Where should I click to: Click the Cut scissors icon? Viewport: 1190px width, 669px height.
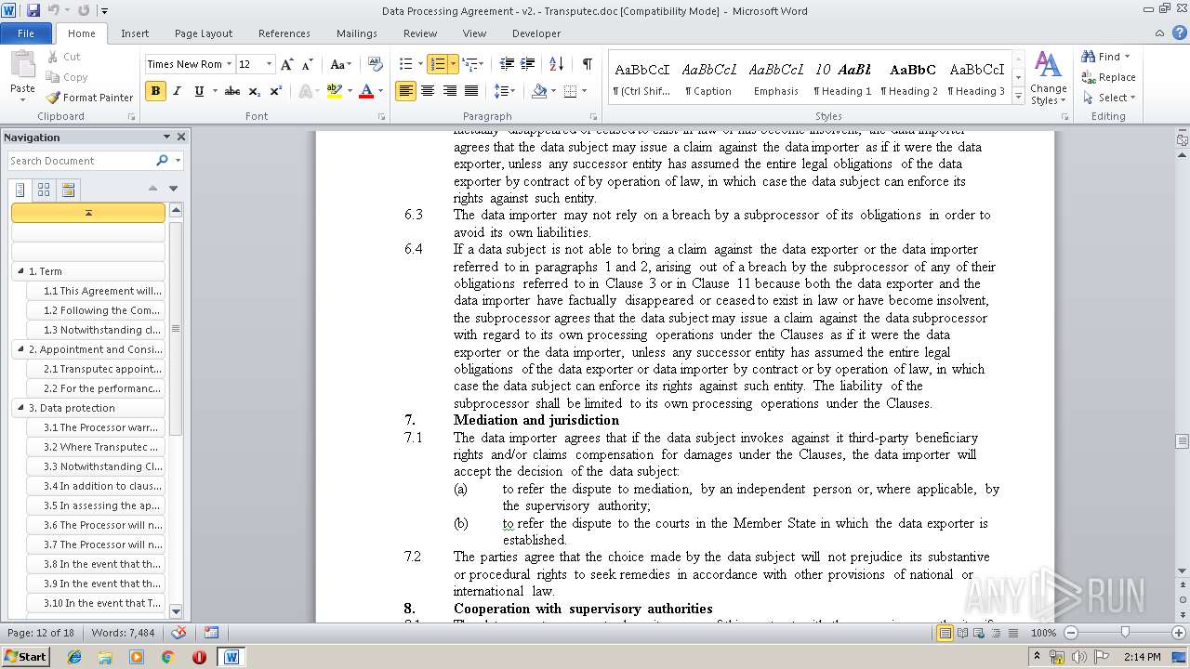(53, 57)
